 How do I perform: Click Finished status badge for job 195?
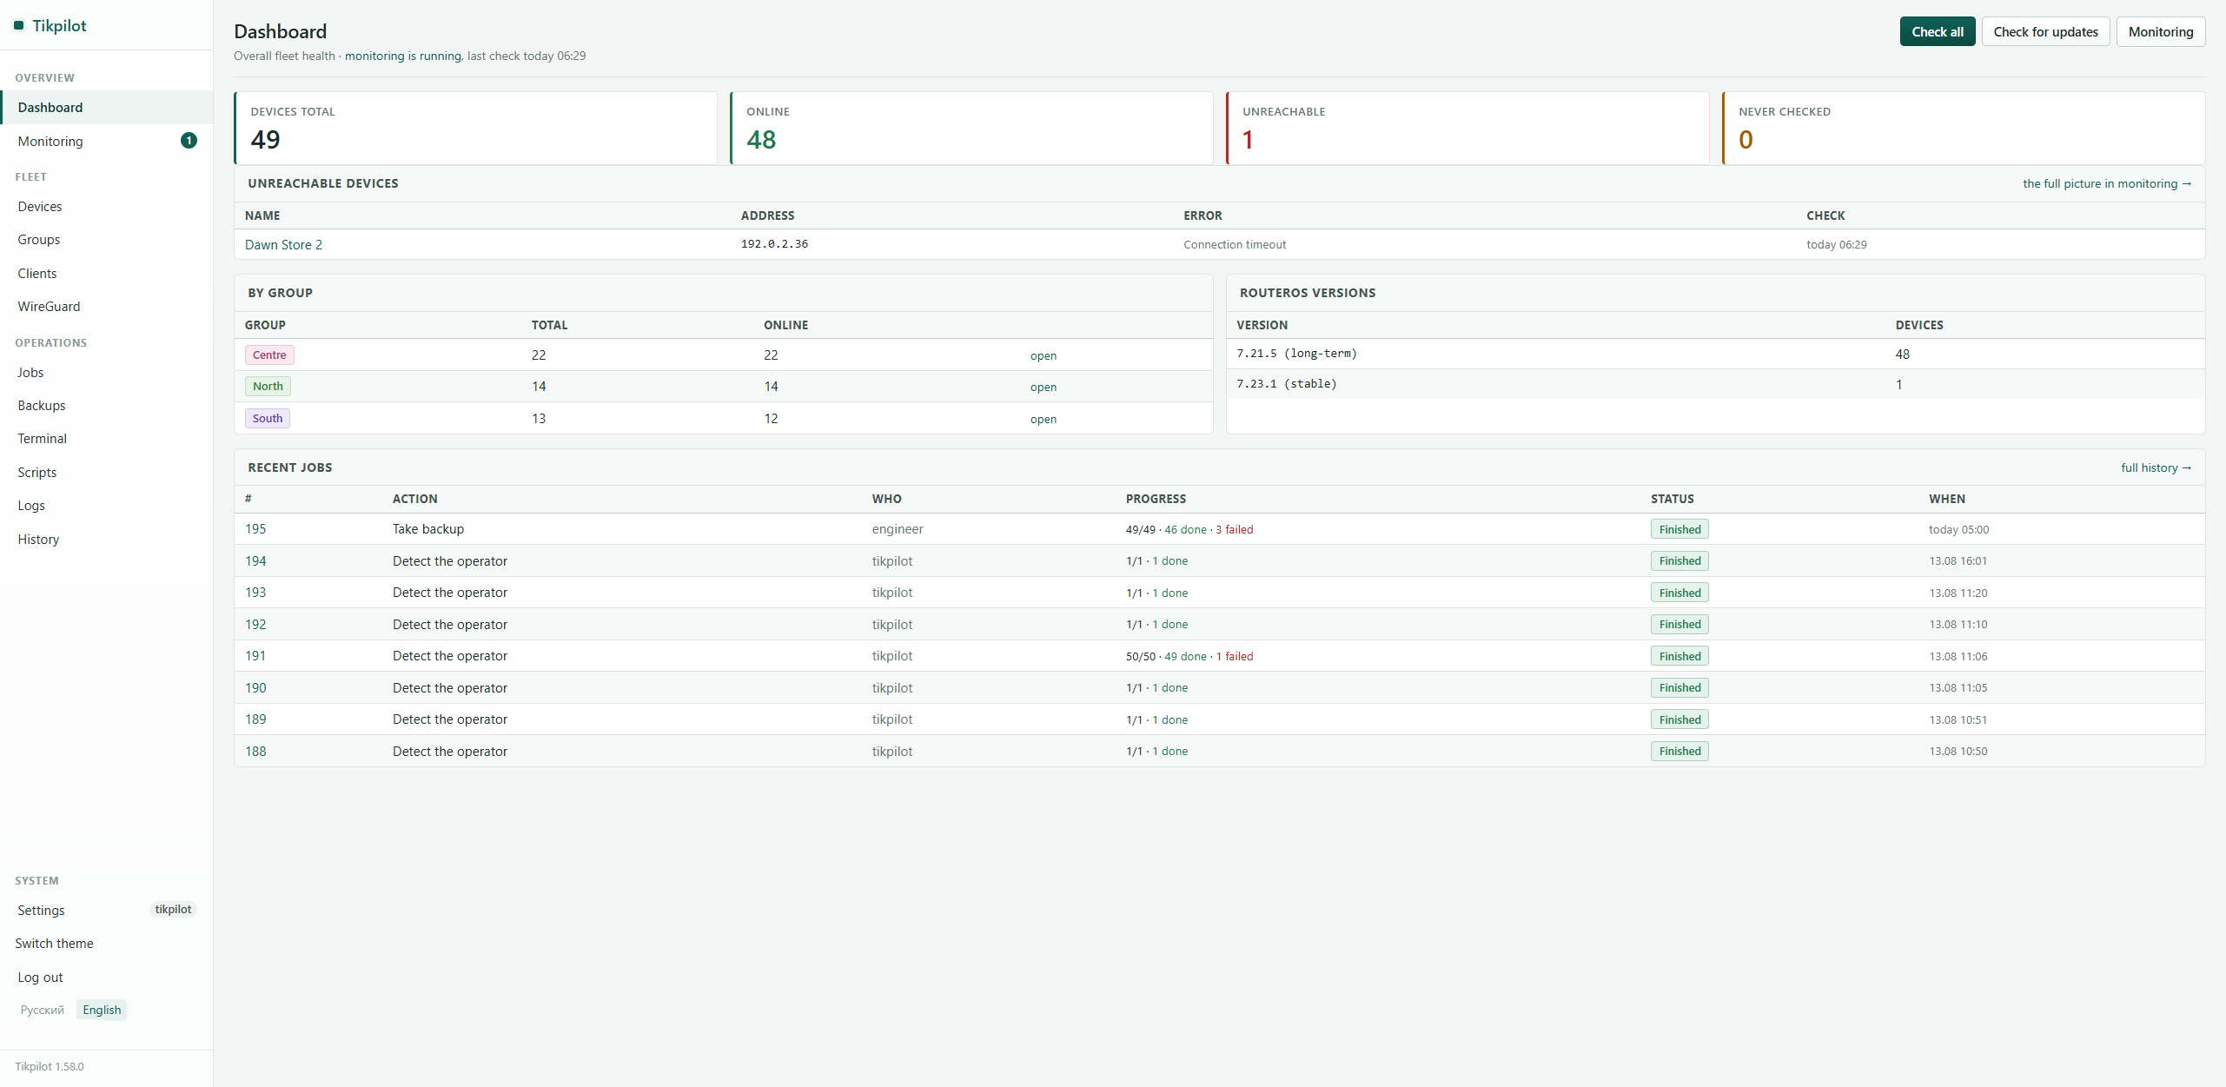click(x=1679, y=529)
